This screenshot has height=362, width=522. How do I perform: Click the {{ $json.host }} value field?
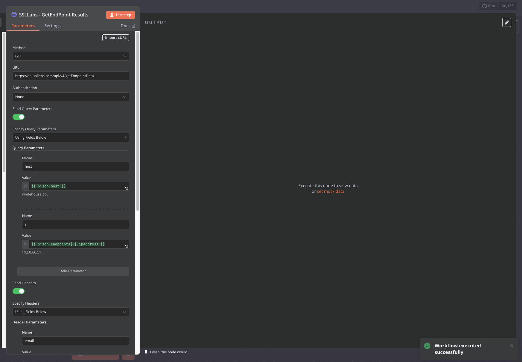[76, 186]
